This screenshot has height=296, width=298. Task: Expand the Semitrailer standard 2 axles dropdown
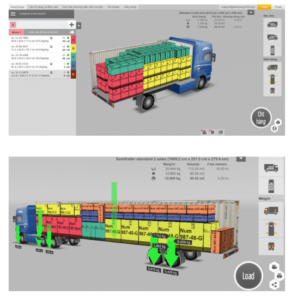241,159
